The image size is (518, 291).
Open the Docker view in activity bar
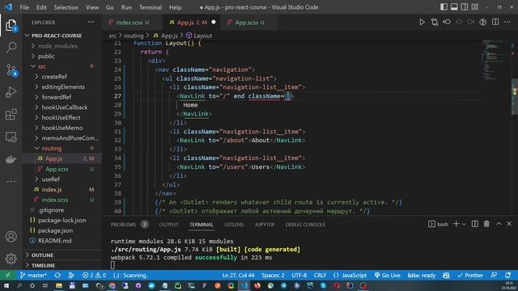tap(11, 159)
